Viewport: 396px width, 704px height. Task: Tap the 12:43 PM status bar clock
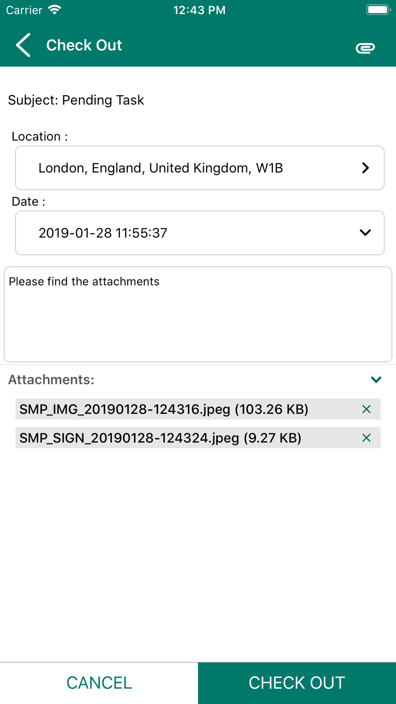[x=199, y=10]
